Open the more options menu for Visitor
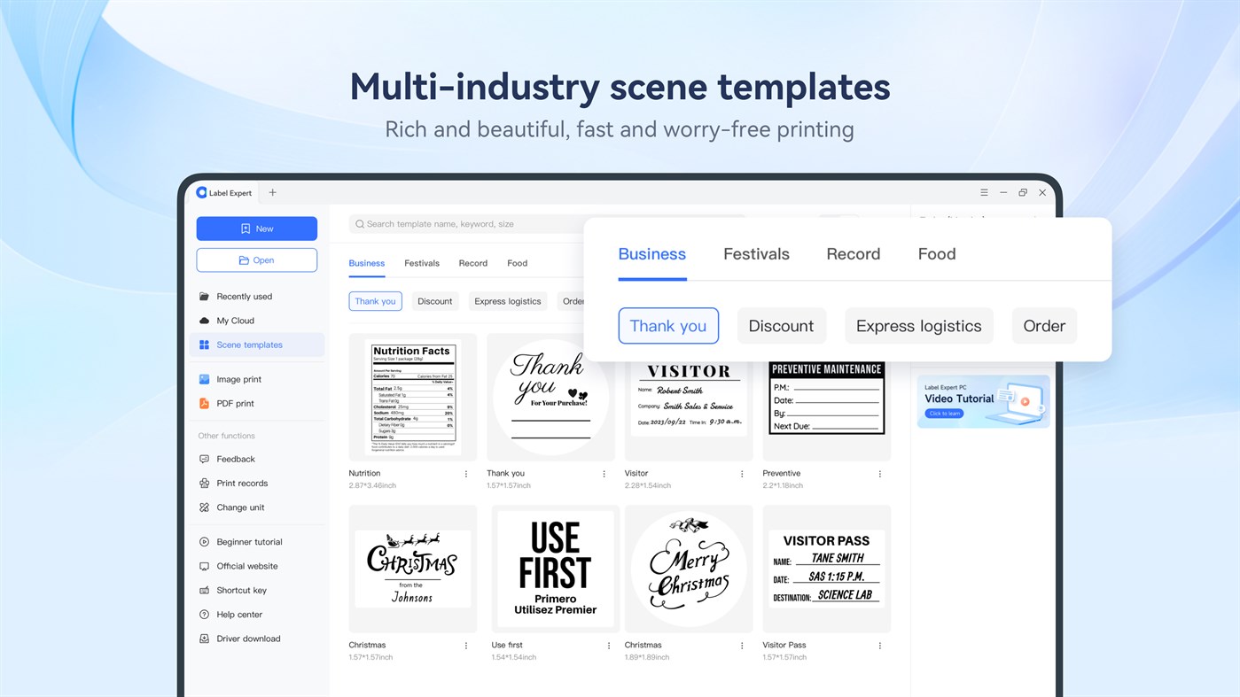This screenshot has width=1240, height=697. (742, 474)
